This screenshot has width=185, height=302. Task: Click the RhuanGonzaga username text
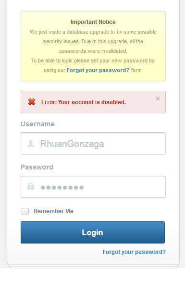72,144
